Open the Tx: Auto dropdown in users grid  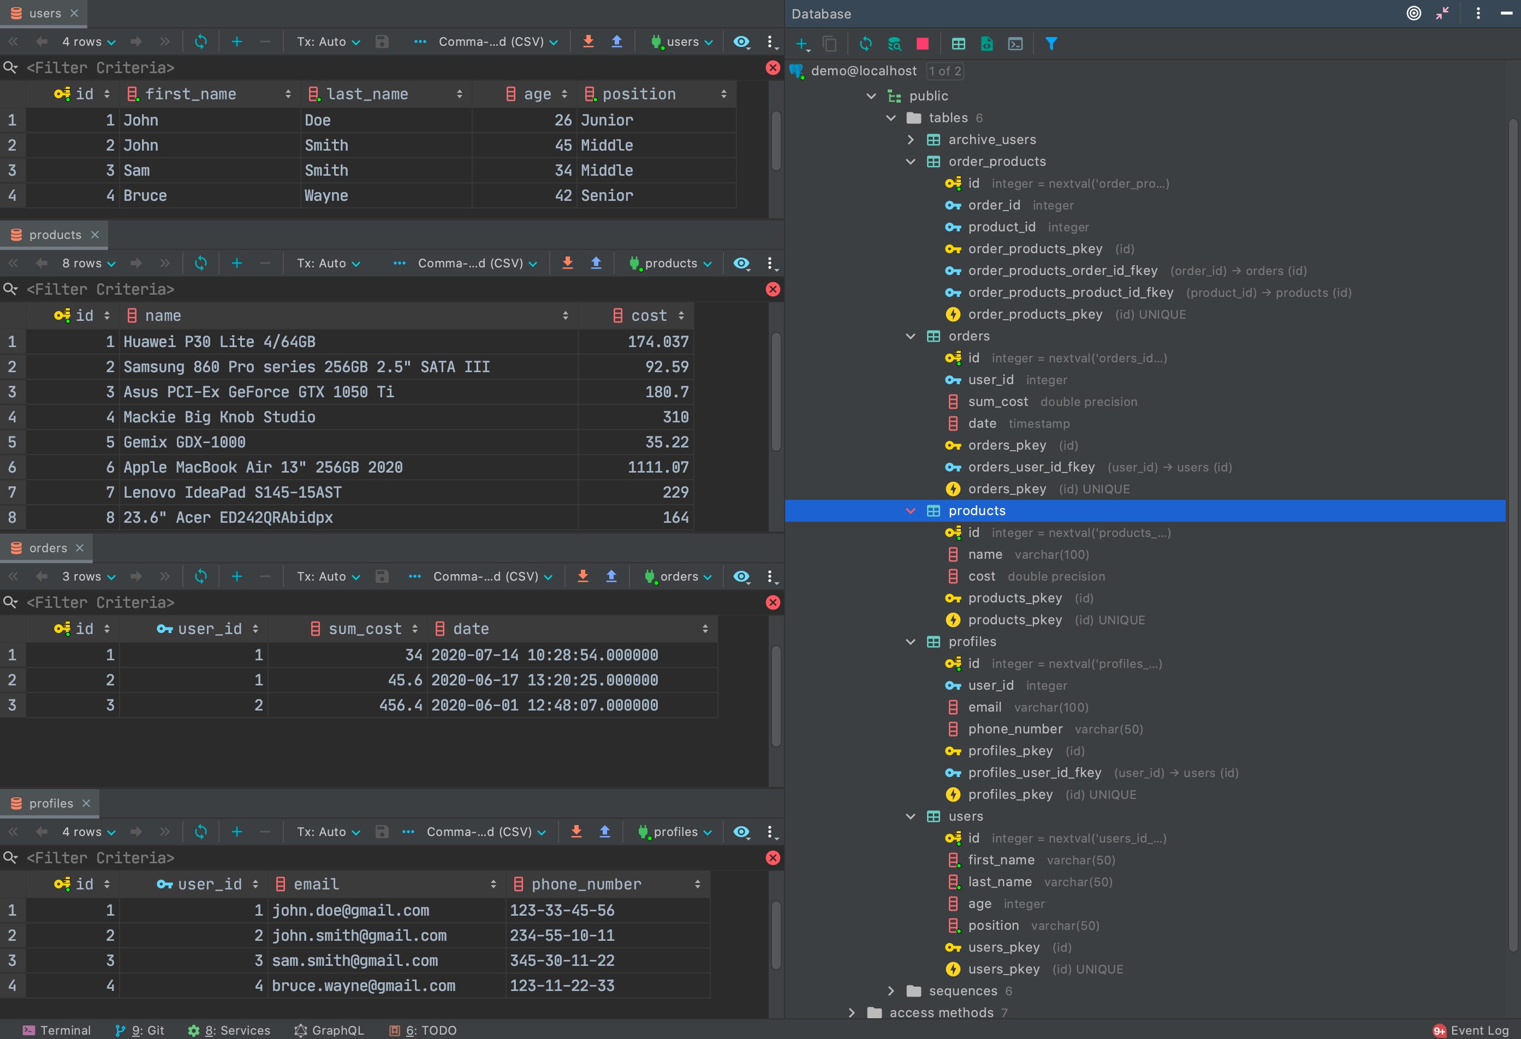click(328, 42)
